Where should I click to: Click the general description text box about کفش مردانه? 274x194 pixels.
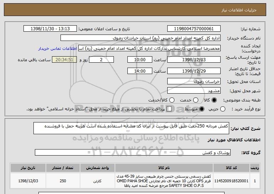point(131,128)
